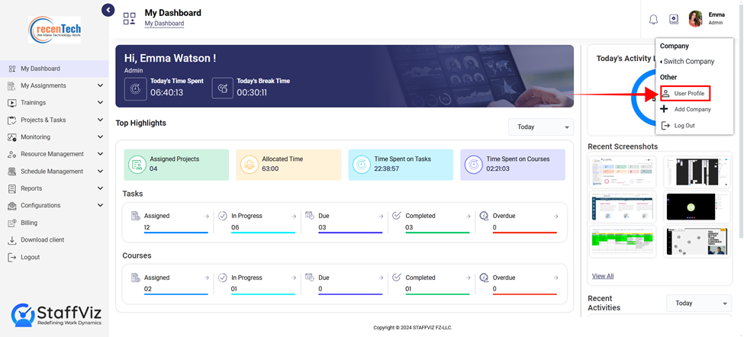Open Courses Due arrow

pyautogui.click(x=381, y=278)
